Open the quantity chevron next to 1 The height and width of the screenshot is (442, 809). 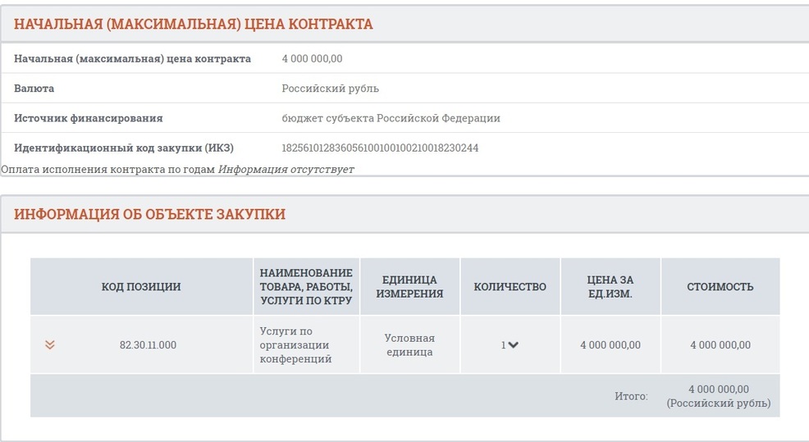click(x=513, y=344)
